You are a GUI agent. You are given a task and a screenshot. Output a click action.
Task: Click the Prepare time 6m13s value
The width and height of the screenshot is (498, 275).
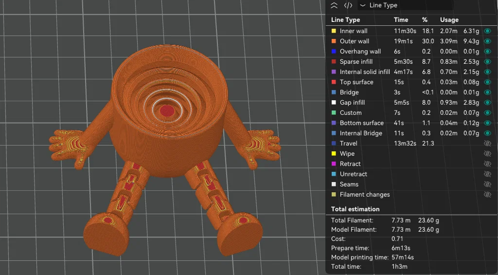tap(401, 248)
